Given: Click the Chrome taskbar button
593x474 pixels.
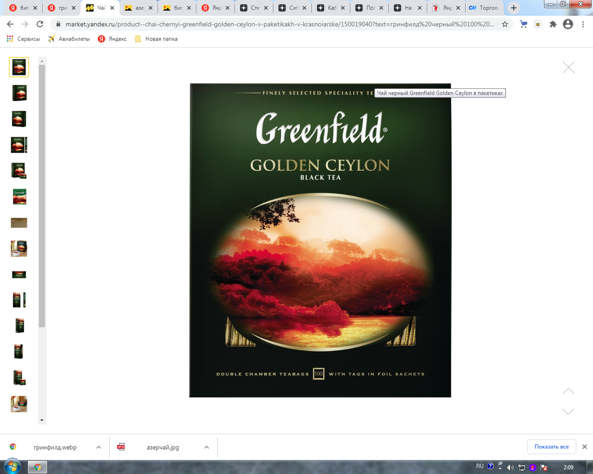Looking at the screenshot, I should click(x=38, y=467).
